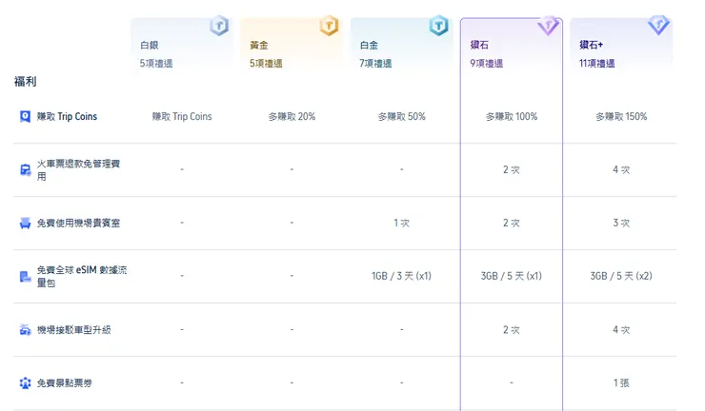Click the Platinum (白金) tier badge icon
Viewport: 705px width, 411px height.
pyautogui.click(x=438, y=26)
